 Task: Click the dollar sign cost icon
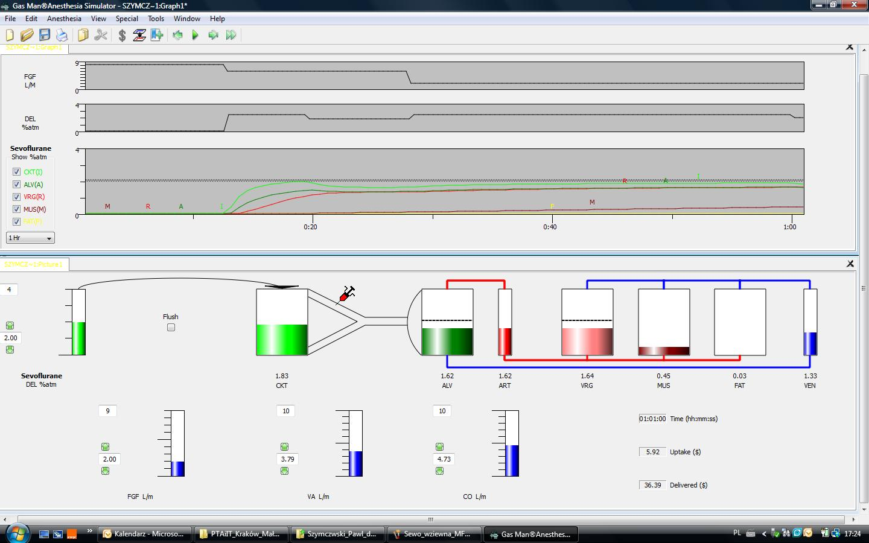[122, 35]
